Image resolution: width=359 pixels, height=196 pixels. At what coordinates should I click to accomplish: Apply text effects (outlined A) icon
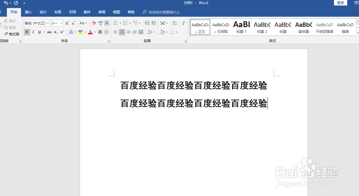click(71, 32)
